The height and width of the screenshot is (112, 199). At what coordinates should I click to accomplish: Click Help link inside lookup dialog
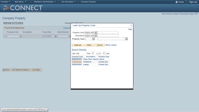130,29
